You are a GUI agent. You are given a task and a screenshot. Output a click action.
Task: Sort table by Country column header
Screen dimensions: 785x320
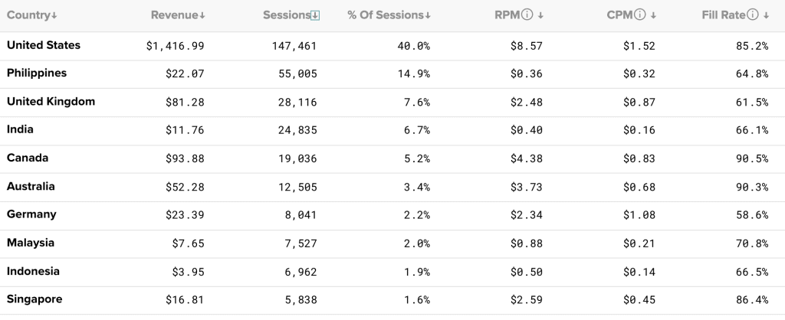(x=28, y=15)
